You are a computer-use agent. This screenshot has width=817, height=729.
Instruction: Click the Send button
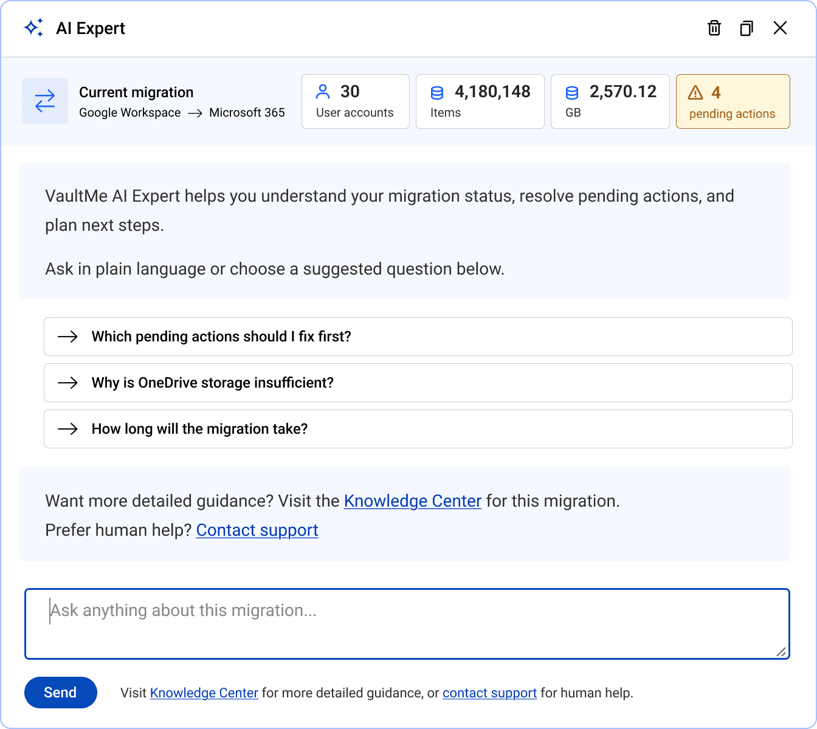(x=61, y=693)
